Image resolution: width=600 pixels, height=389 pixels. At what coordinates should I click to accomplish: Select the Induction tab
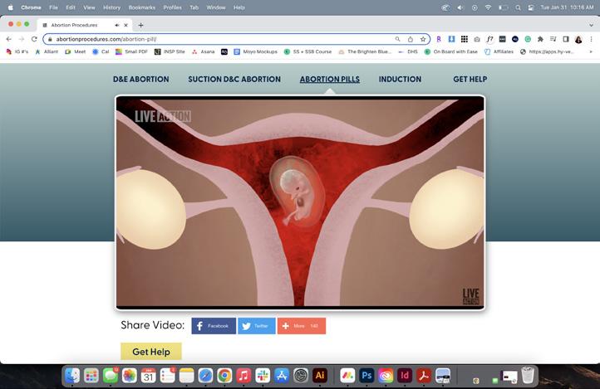click(x=400, y=80)
